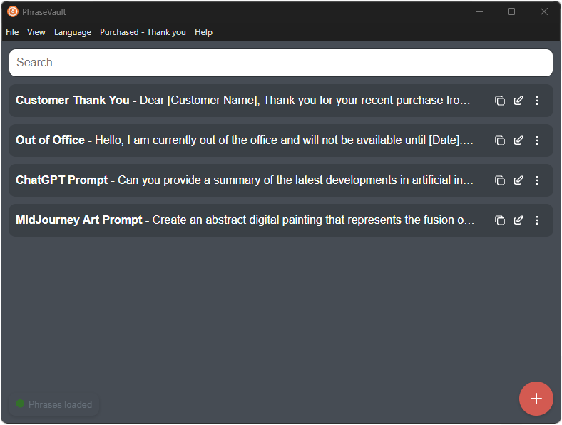Open the Help menu
This screenshot has width=562, height=425.
(203, 32)
